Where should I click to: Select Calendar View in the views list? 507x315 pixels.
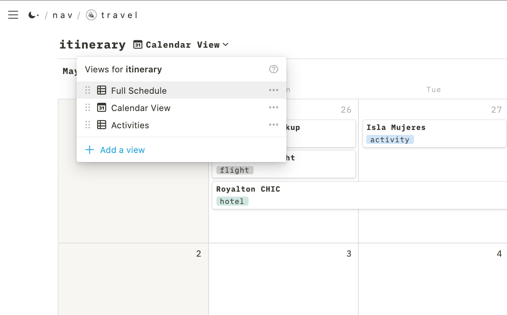coord(141,108)
